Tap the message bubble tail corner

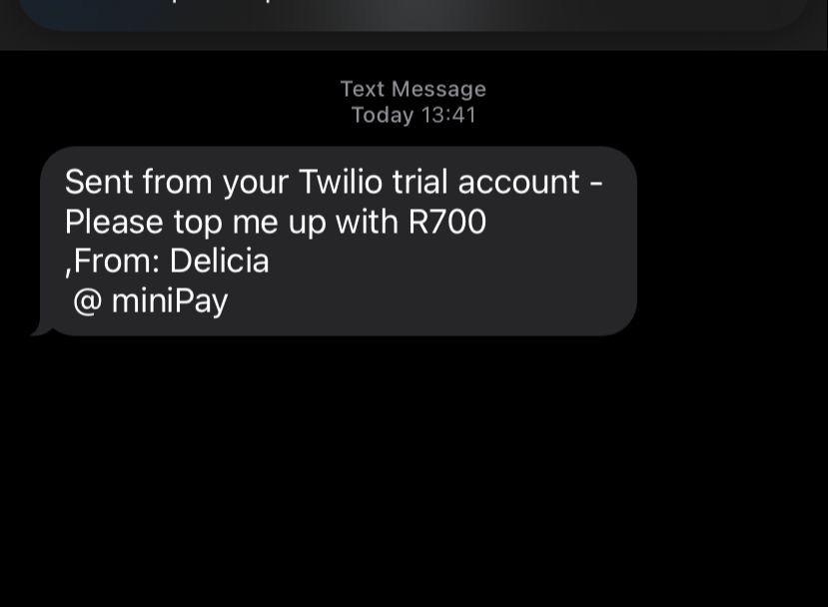42,329
